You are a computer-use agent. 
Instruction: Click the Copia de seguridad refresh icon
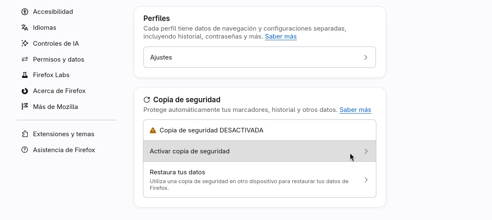146,100
